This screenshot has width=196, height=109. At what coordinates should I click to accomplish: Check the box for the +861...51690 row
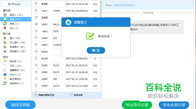tap(36, 11)
